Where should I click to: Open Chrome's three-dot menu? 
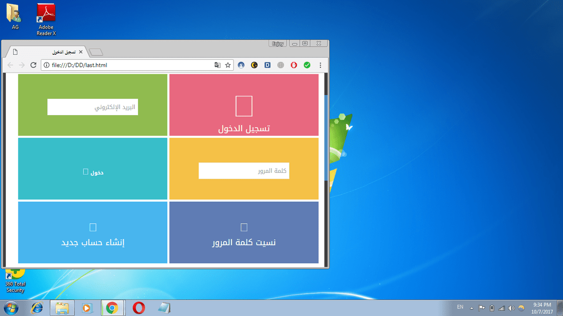coord(320,65)
